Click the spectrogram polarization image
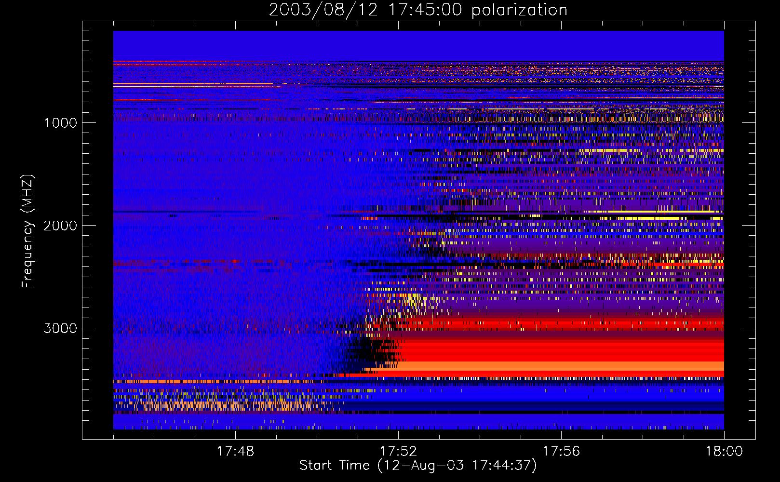The image size is (780, 482). click(418, 230)
